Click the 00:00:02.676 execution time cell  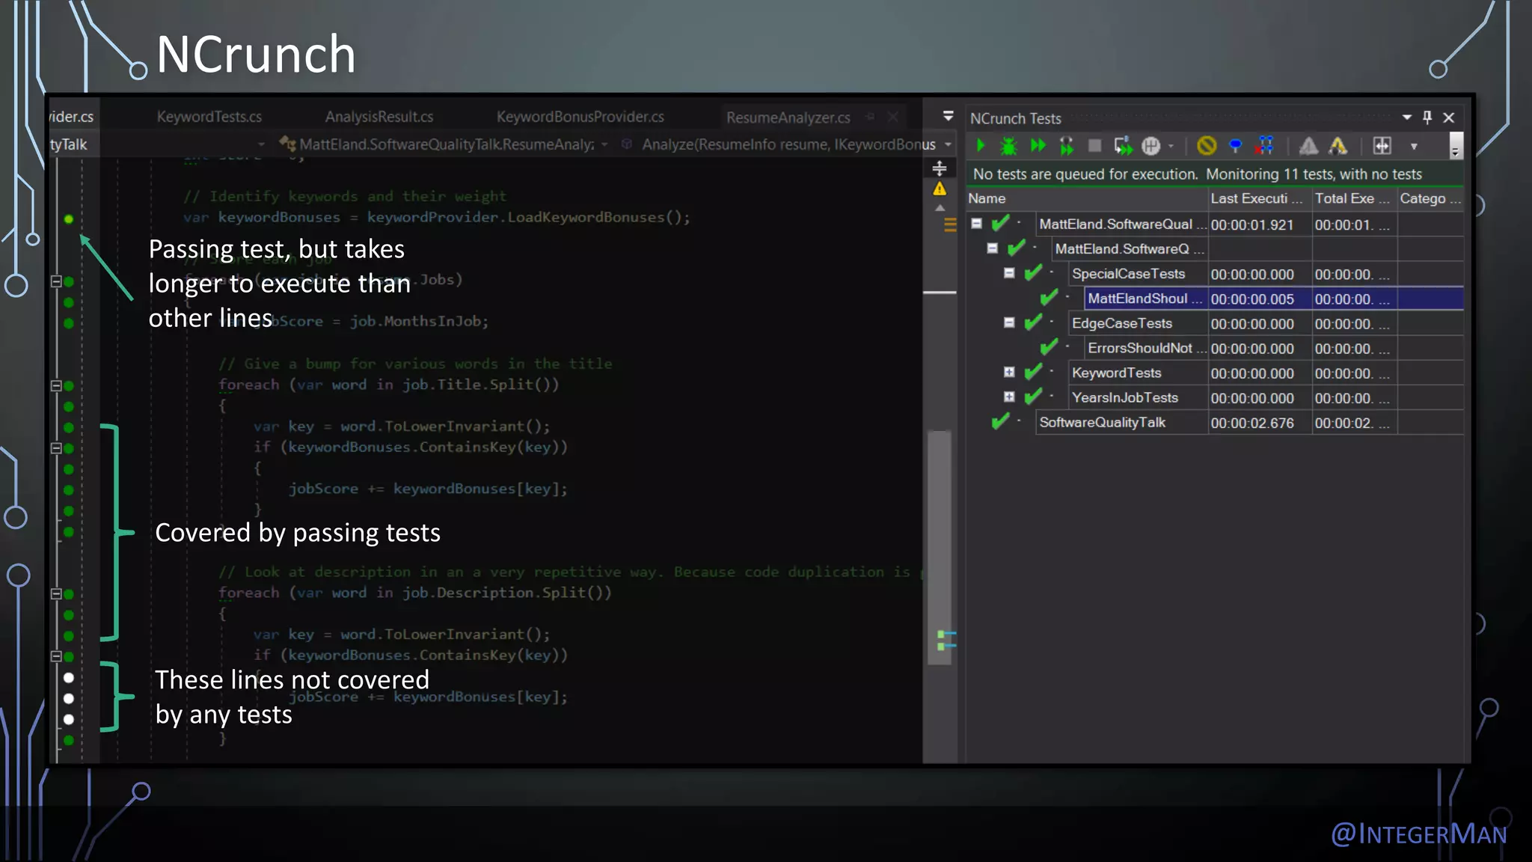point(1260,423)
